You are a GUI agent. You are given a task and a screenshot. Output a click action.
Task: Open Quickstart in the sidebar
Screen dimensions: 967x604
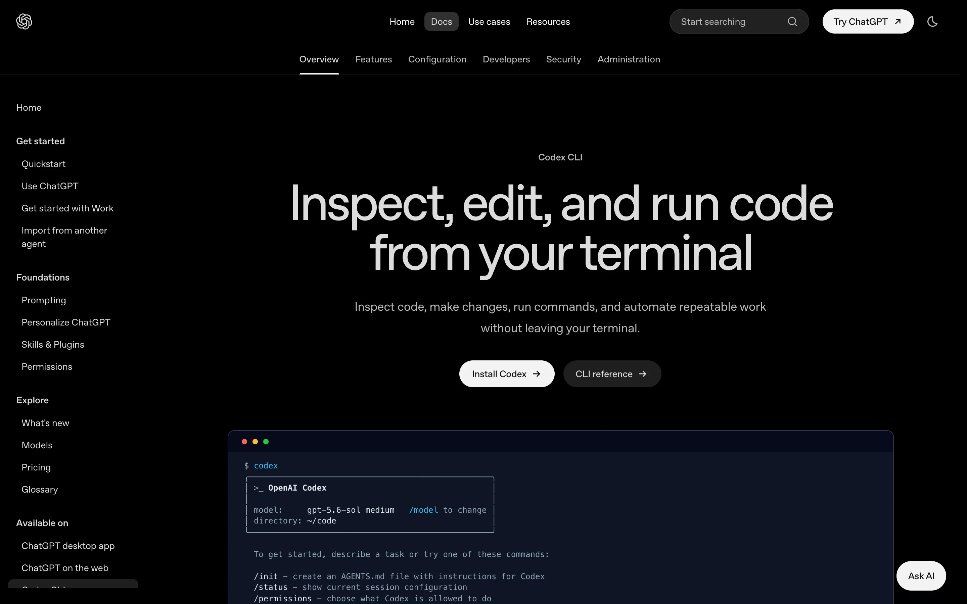(44, 164)
